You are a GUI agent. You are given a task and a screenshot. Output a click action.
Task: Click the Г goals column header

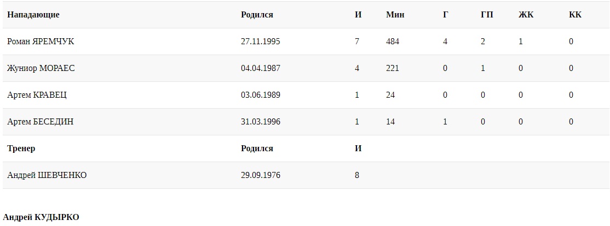point(446,15)
